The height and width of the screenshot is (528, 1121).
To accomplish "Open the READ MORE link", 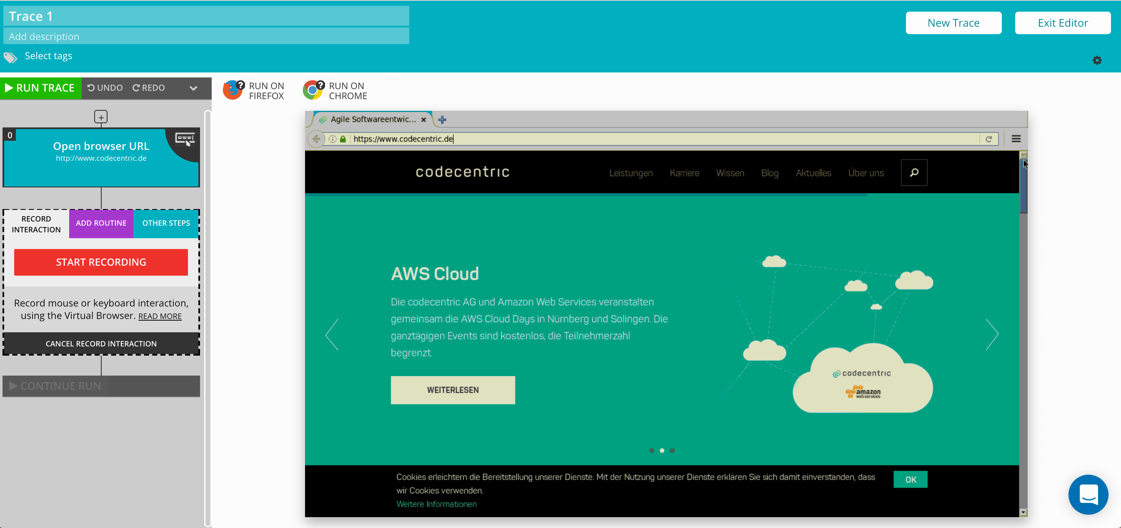I will tap(160, 316).
